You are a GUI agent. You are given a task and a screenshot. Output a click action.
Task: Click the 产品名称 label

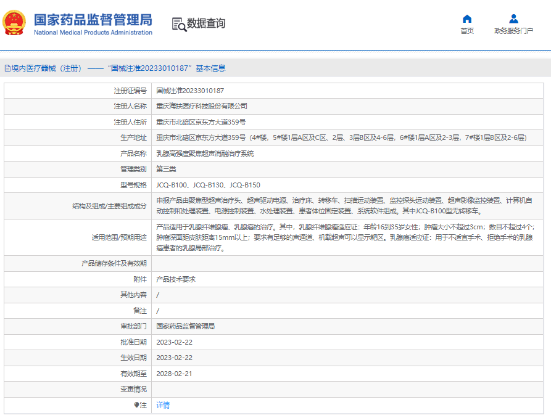click(x=133, y=154)
